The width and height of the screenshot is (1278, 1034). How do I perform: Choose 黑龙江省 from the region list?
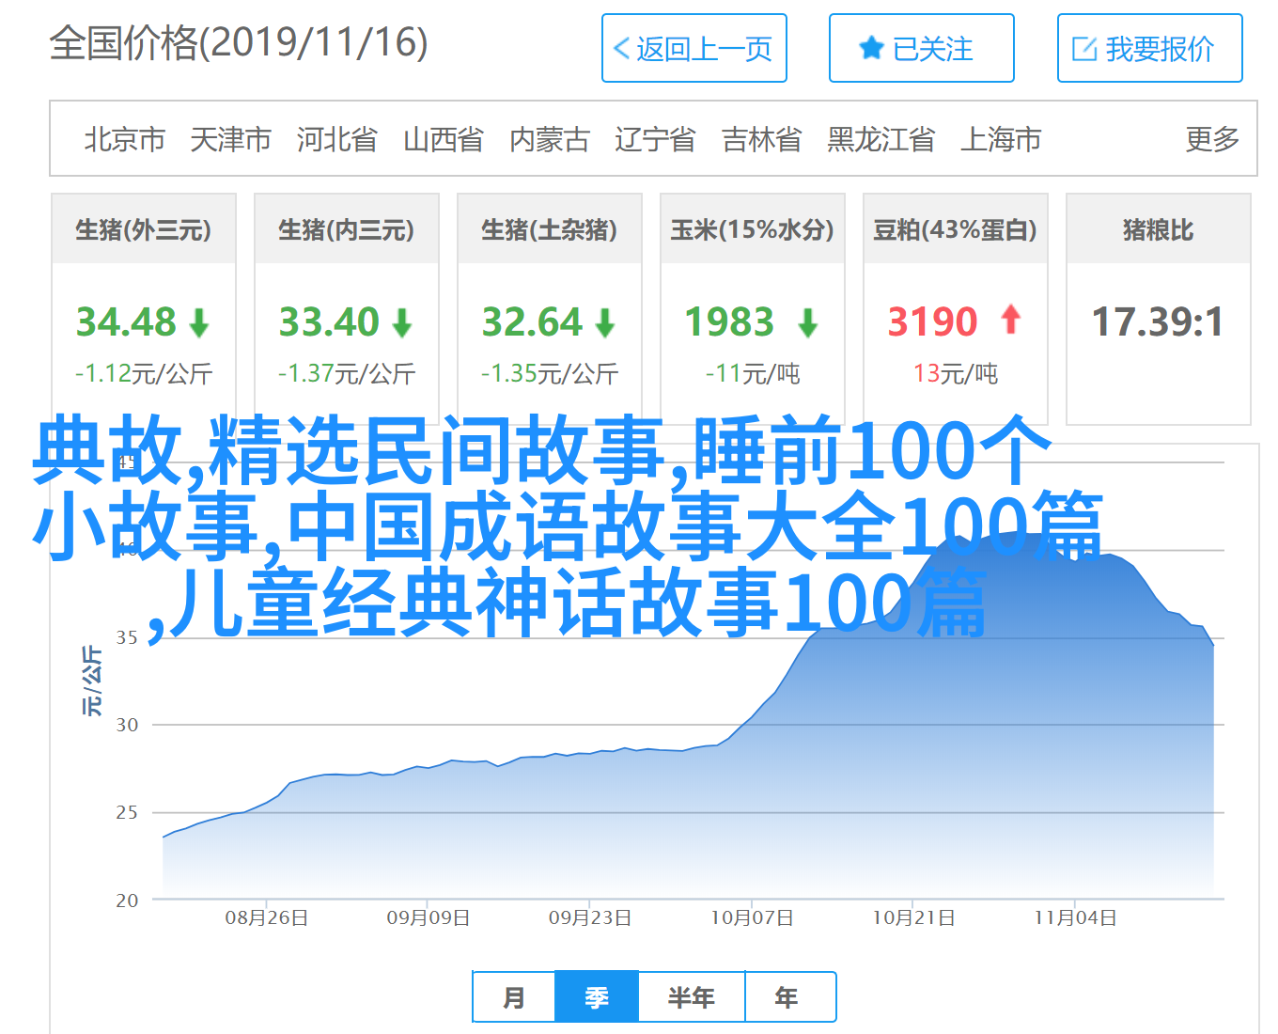pos(881,139)
